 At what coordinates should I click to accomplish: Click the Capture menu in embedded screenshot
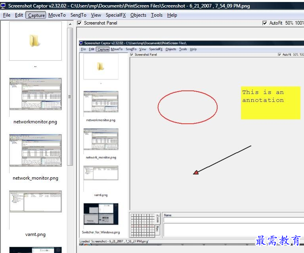point(103,49)
